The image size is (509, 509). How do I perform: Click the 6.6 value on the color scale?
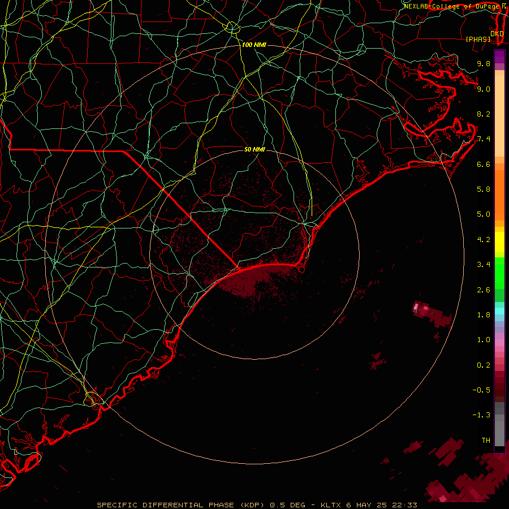484,164
